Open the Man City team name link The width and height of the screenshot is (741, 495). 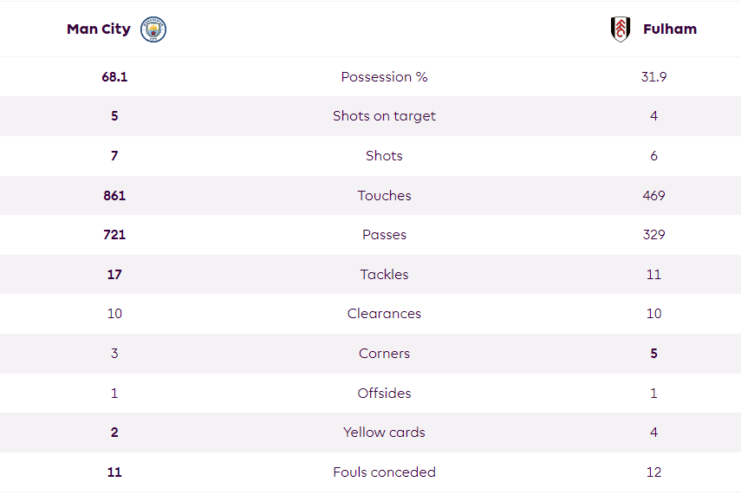click(x=99, y=29)
